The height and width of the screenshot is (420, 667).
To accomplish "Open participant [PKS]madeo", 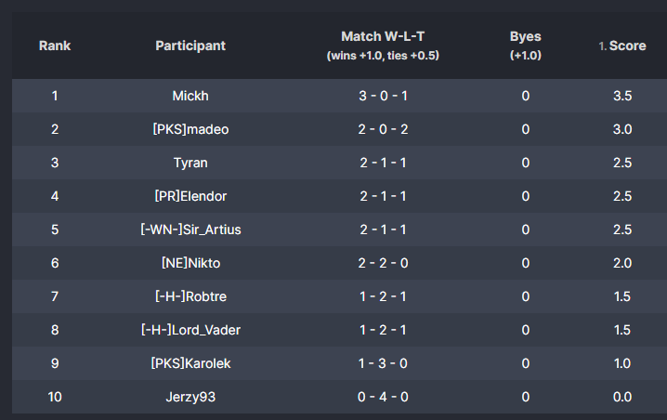I will pyautogui.click(x=190, y=129).
